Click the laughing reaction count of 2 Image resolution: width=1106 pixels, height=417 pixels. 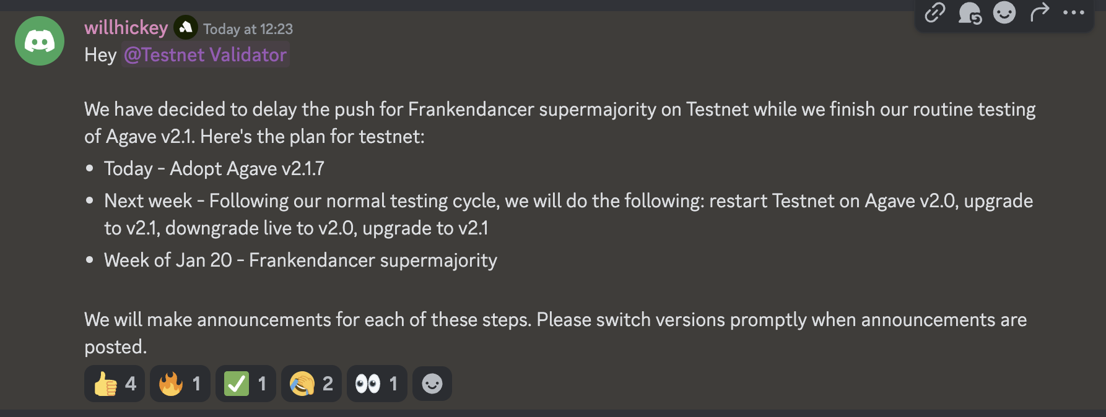coord(328,384)
